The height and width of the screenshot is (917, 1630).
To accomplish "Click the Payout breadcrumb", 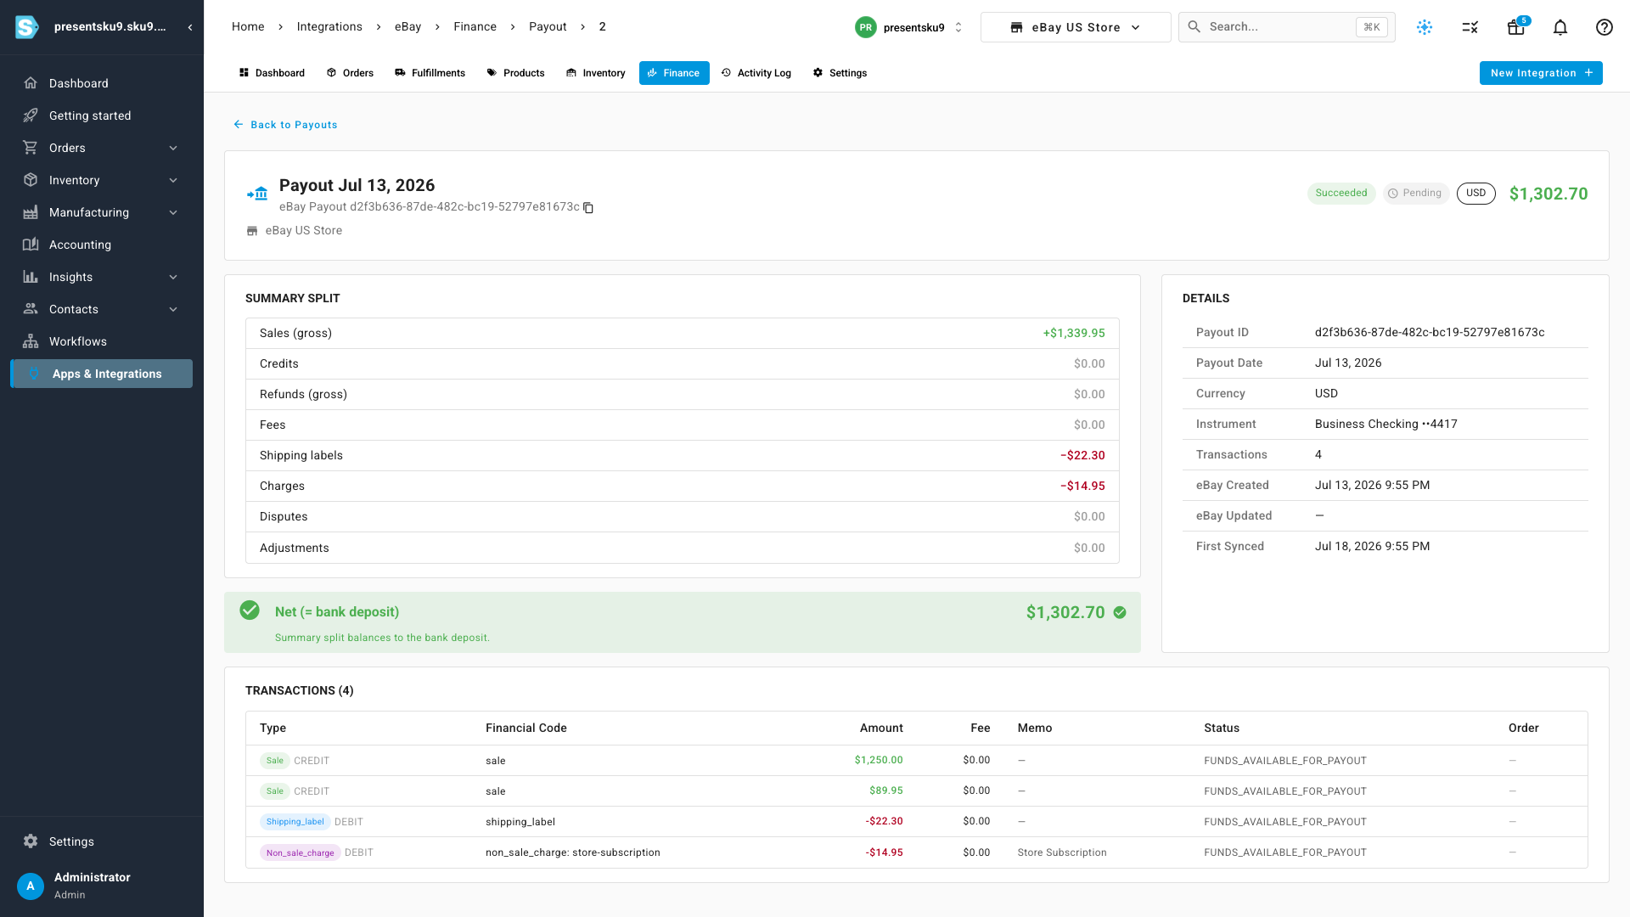I will (x=548, y=27).
